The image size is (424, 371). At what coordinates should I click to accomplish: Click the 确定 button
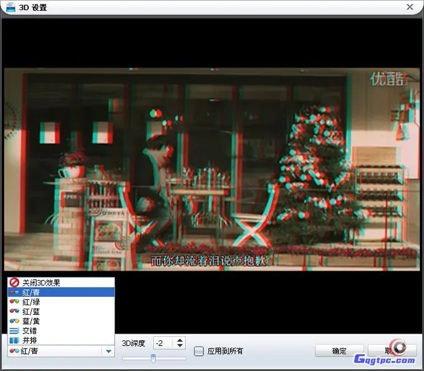(339, 350)
